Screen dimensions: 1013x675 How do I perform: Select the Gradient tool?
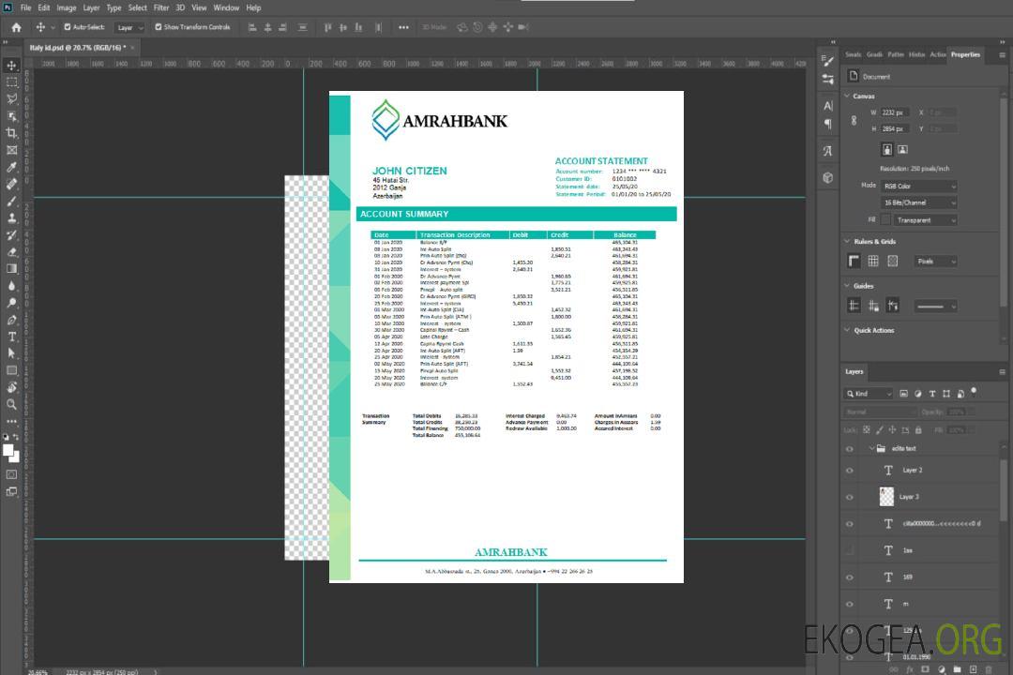[11, 269]
